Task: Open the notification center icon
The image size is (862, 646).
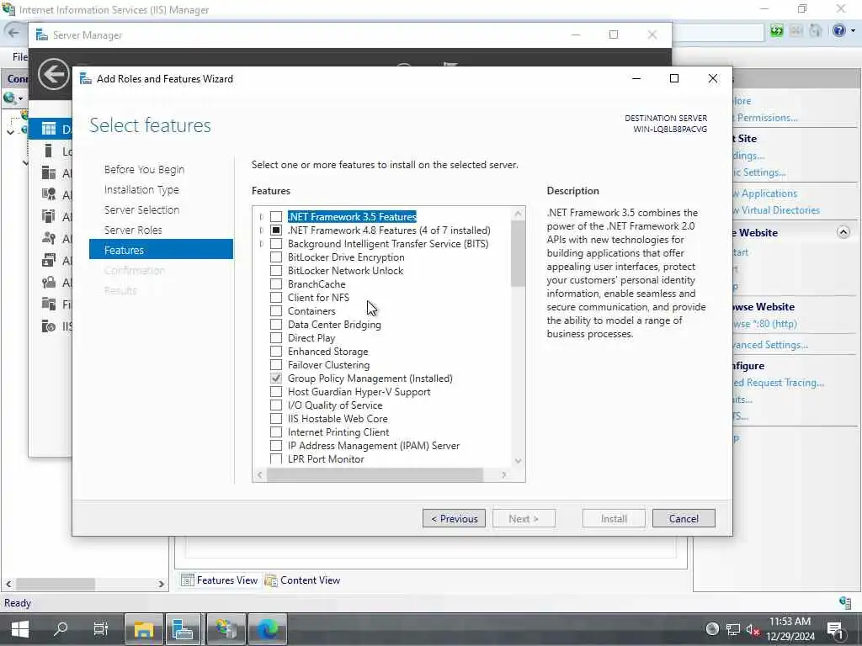Action: (835, 629)
